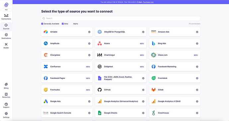The width and height of the screenshot is (229, 121).
Task: Select the Google Analytics 4 icon
Action: click(153, 102)
